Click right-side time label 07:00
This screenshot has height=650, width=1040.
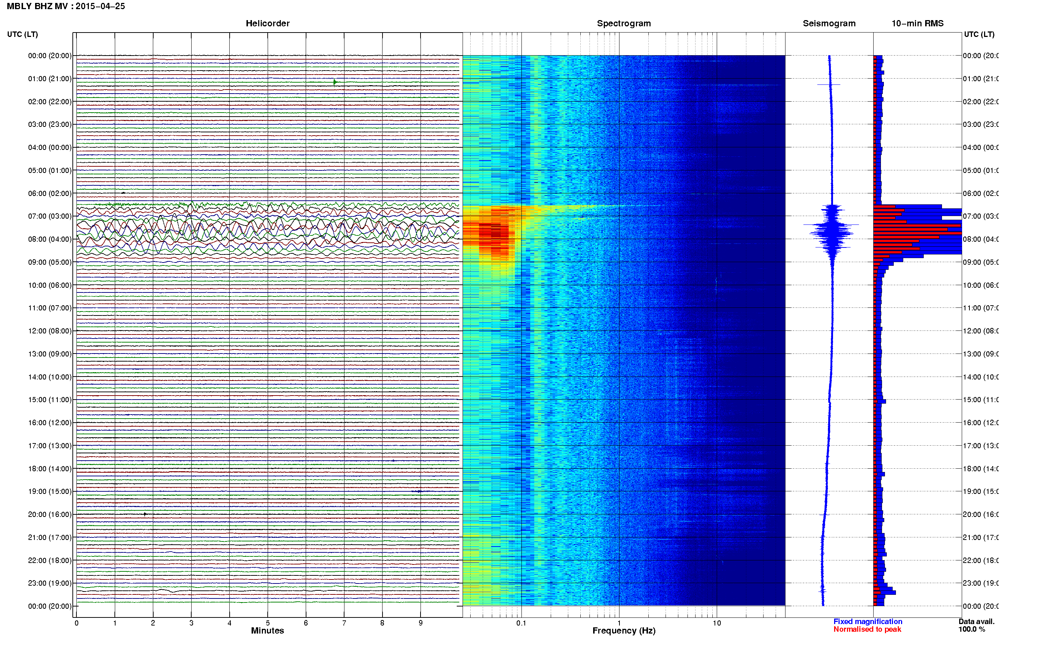[980, 216]
